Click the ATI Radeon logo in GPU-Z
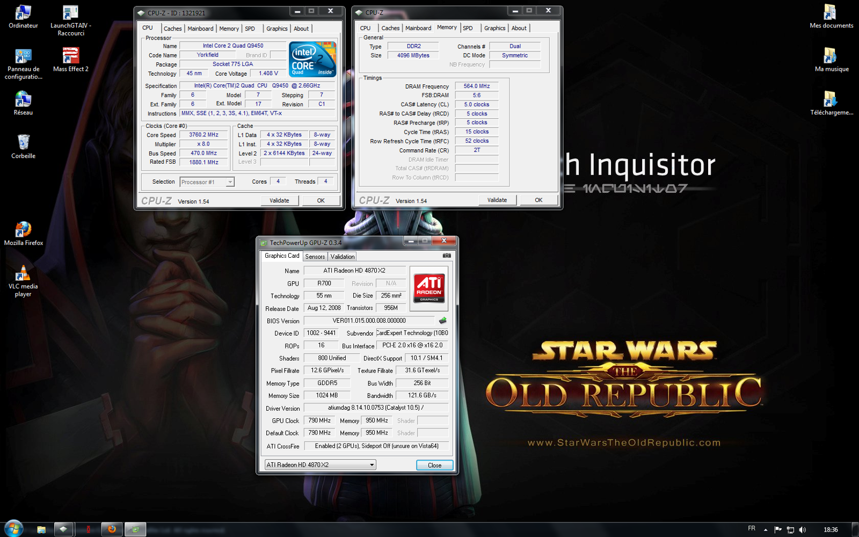The image size is (859, 537). point(429,288)
